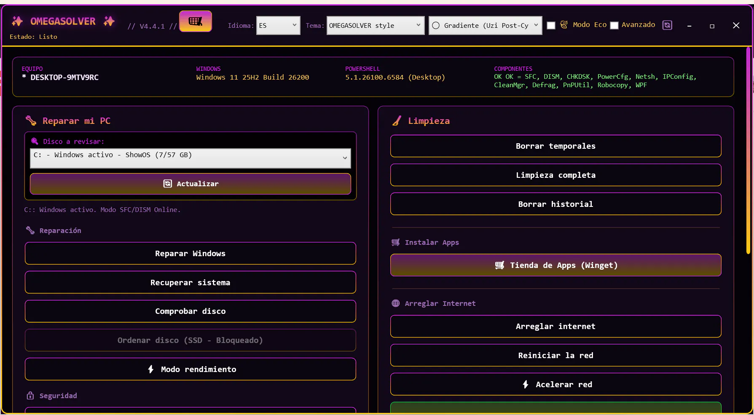The height and width of the screenshot is (415, 754).
Task: Enable the Modo Eco checkbox
Action: pyautogui.click(x=551, y=25)
